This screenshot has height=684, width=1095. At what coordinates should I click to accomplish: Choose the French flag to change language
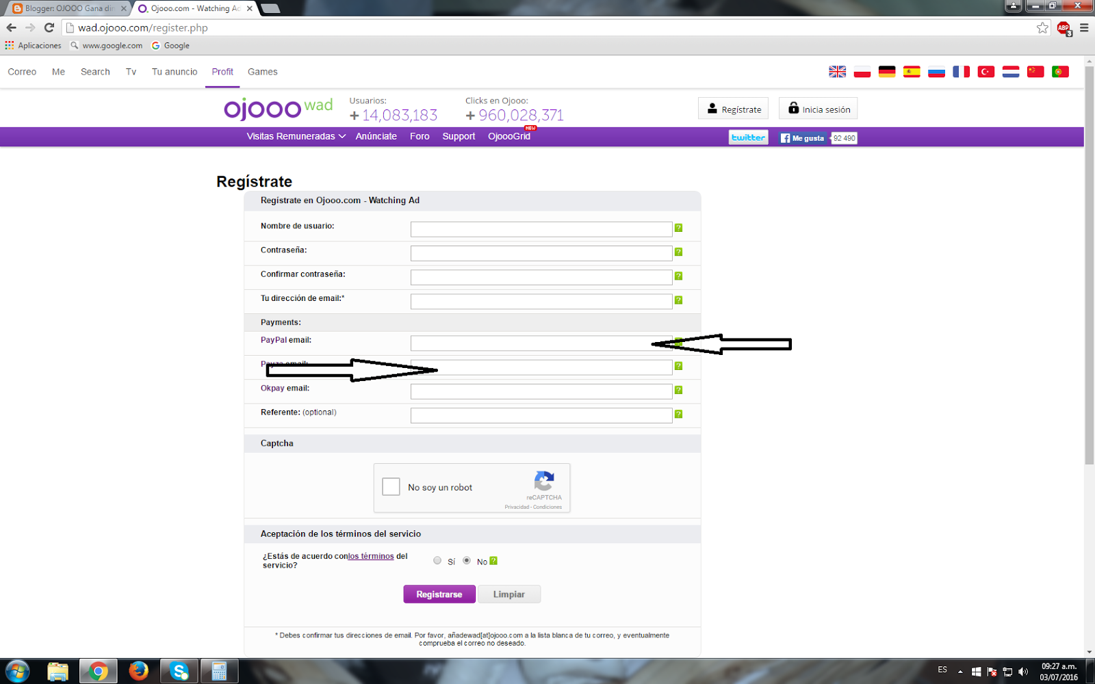click(961, 70)
